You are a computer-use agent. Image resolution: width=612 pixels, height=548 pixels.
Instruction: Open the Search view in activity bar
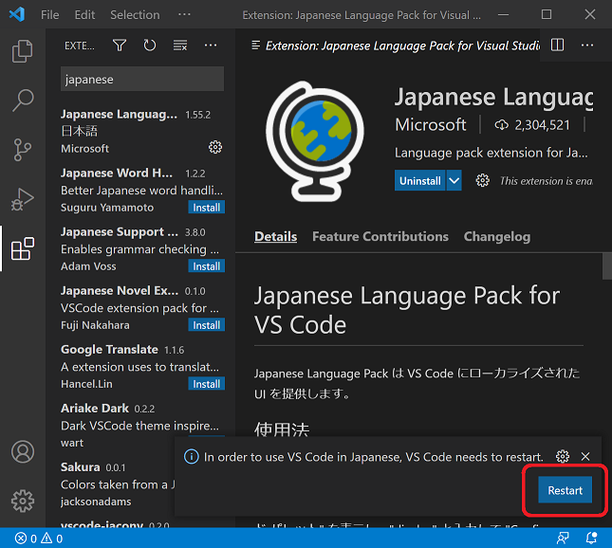[22, 100]
